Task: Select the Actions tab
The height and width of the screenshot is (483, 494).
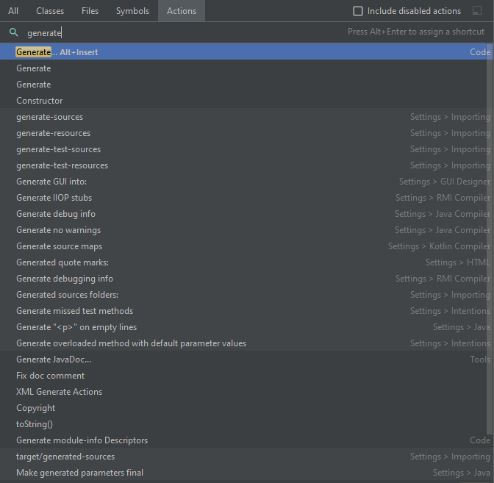Action: click(x=182, y=11)
